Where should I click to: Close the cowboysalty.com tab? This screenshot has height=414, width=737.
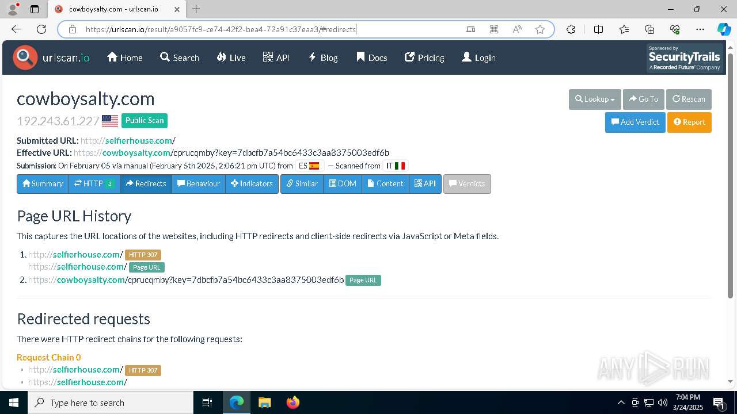177,9
